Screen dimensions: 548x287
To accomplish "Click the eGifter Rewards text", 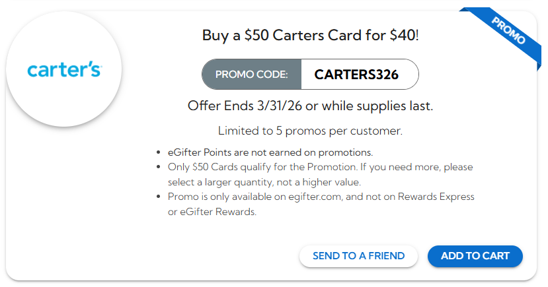I will click(x=217, y=212).
